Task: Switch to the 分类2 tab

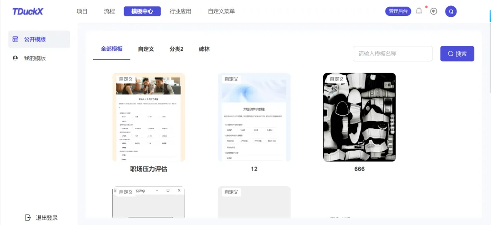Action: (x=176, y=49)
